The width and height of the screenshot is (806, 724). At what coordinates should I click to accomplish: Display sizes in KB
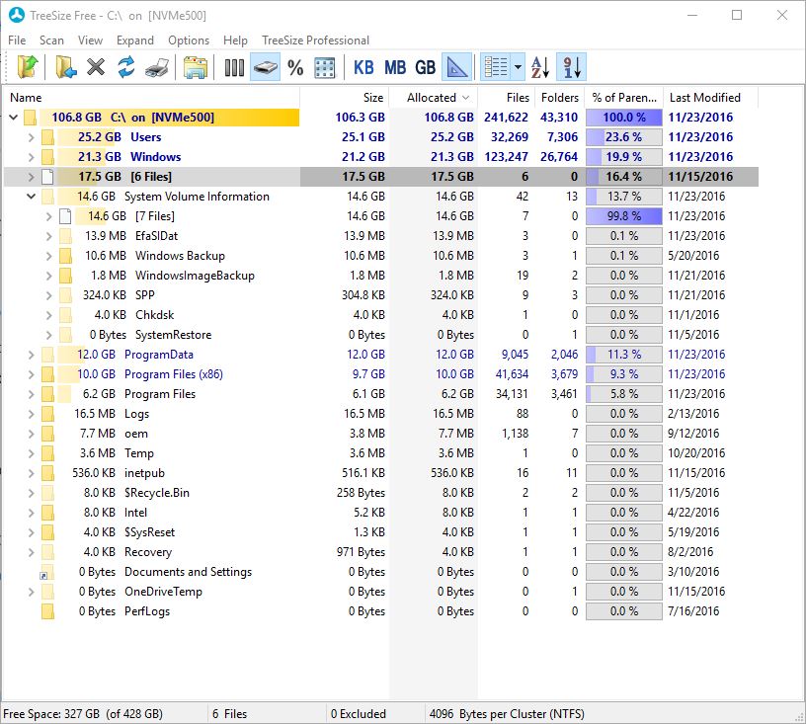coord(363,67)
